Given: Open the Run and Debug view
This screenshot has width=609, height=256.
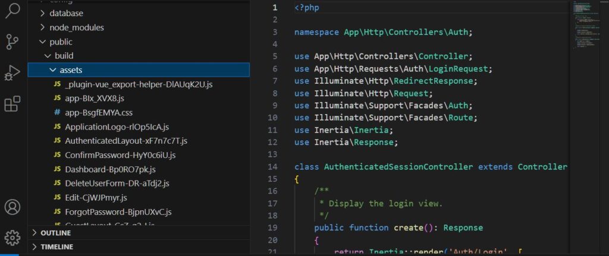Looking at the screenshot, I should pos(12,72).
